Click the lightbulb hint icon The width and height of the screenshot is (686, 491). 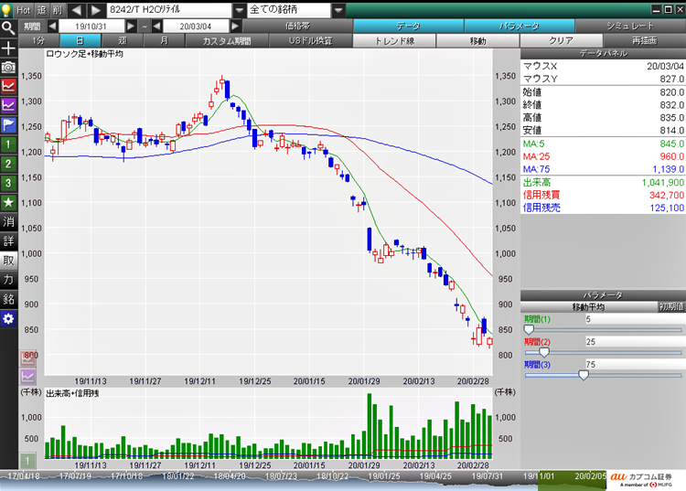click(x=7, y=8)
